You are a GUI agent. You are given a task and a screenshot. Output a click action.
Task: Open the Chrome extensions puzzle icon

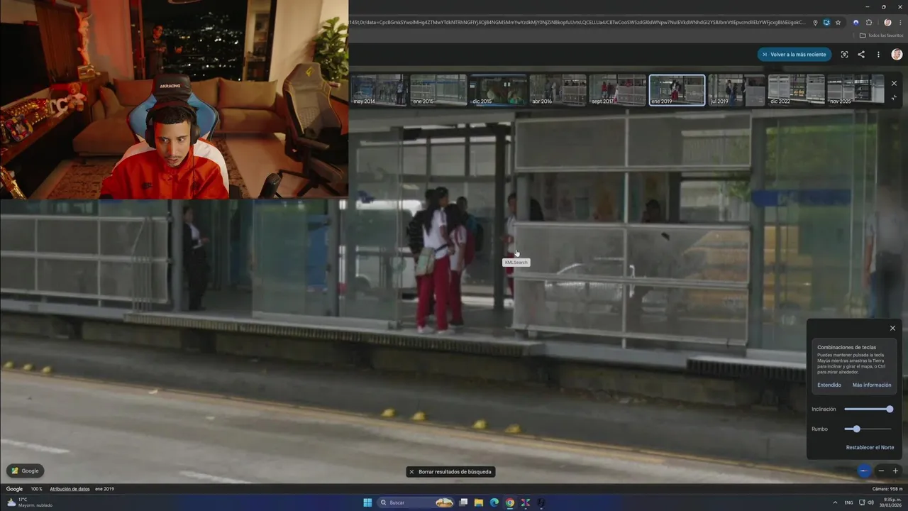pyautogui.click(x=869, y=23)
